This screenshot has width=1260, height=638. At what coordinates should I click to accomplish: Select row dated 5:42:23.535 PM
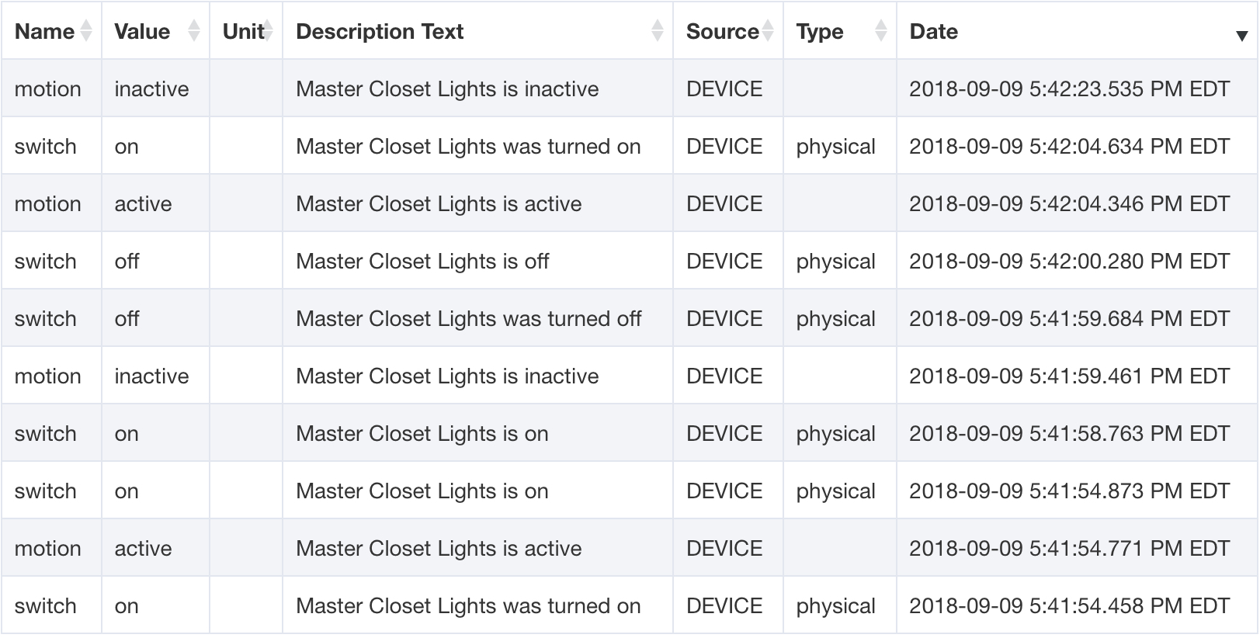pyautogui.click(x=630, y=88)
